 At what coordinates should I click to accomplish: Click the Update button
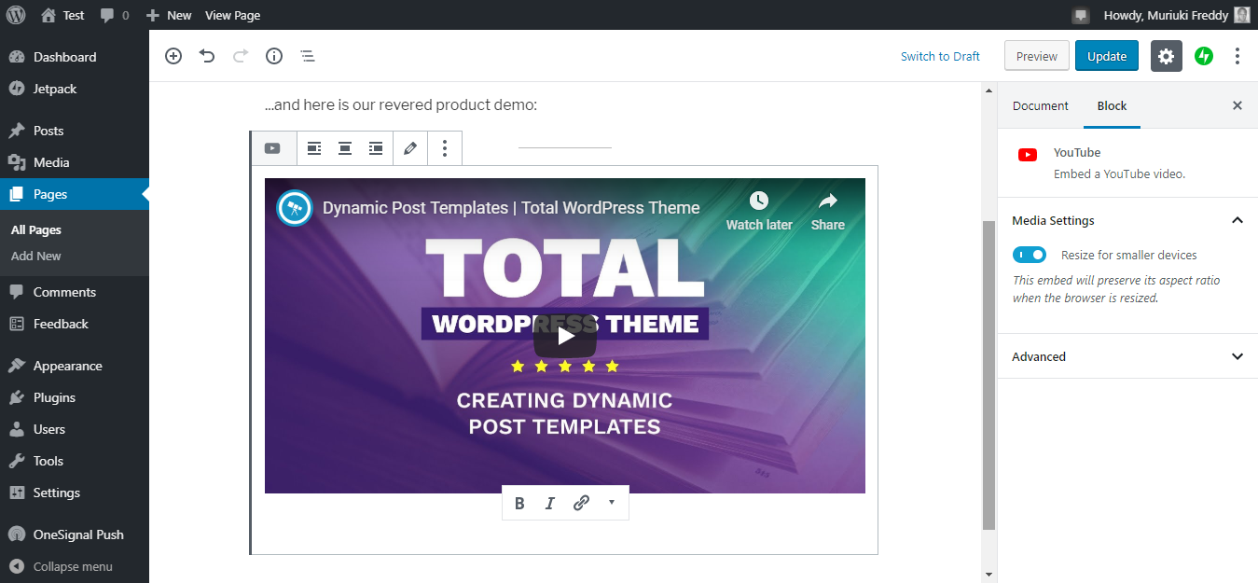point(1107,56)
